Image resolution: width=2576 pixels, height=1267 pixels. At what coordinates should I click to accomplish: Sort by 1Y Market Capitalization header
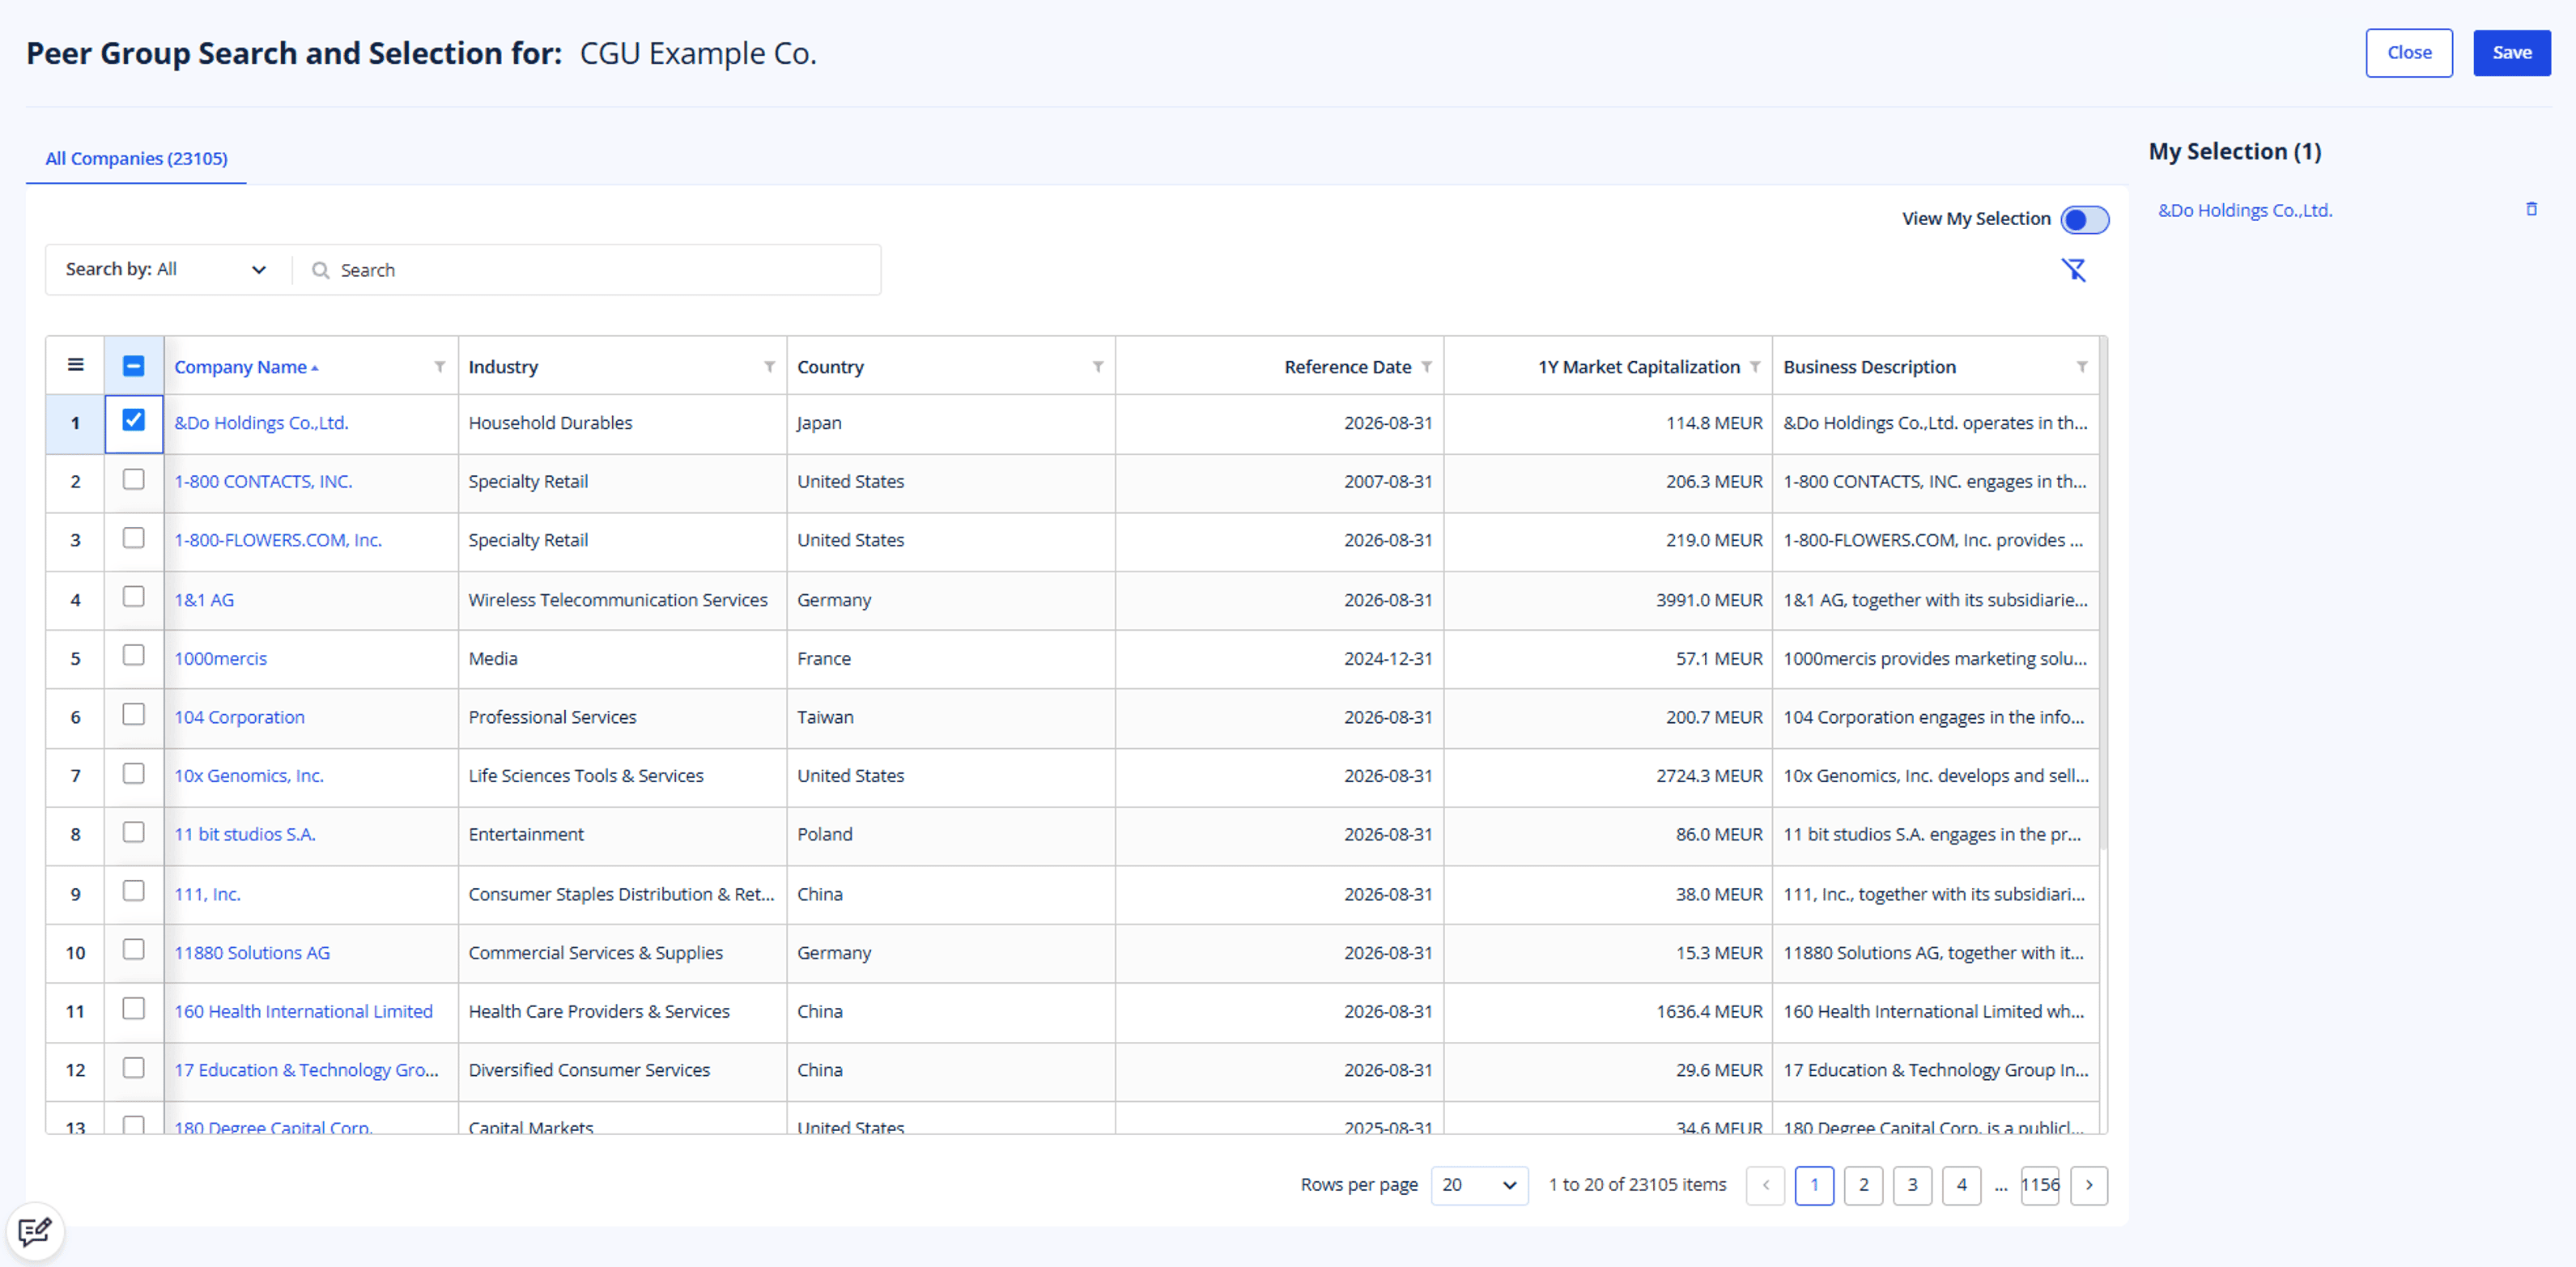pos(1639,367)
